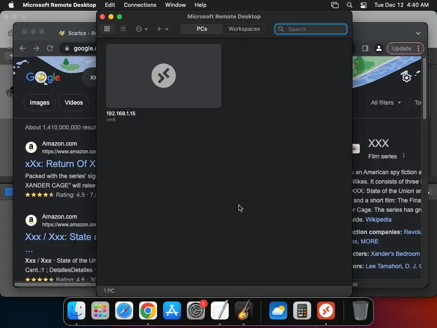This screenshot has height=328, width=437.
Task: Open Spotlight search in menu bar
Action: pos(349,5)
